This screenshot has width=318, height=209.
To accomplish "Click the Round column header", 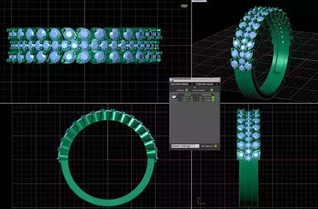I will 188,95.
